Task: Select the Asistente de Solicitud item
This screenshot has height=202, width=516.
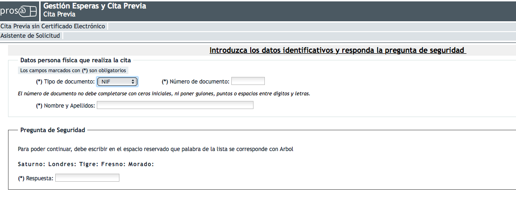Action: [30, 36]
